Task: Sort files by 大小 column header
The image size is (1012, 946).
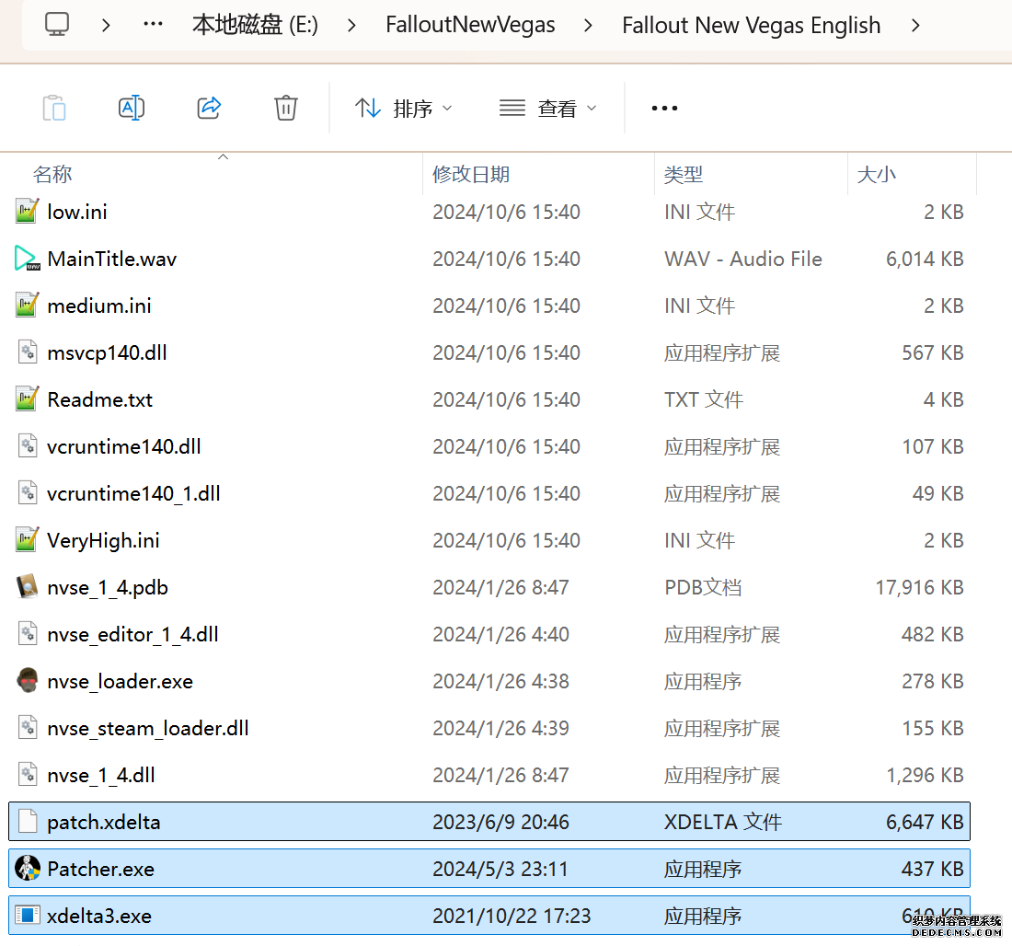Action: pyautogui.click(x=876, y=174)
